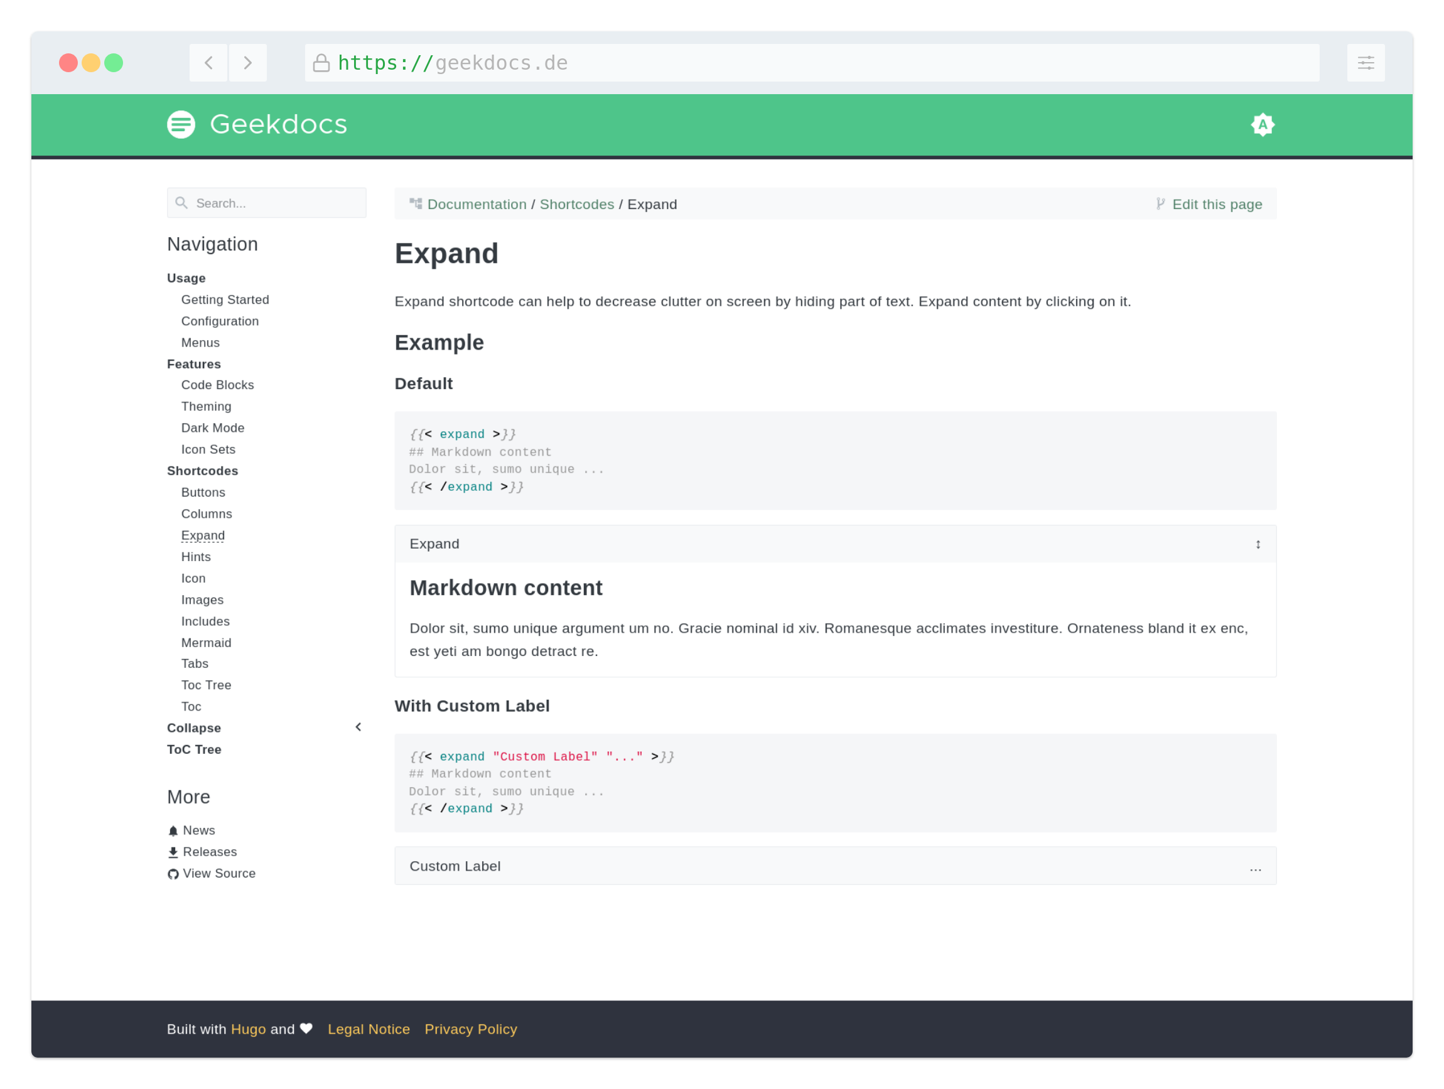Collapse the Expand panel header

tap(835, 544)
